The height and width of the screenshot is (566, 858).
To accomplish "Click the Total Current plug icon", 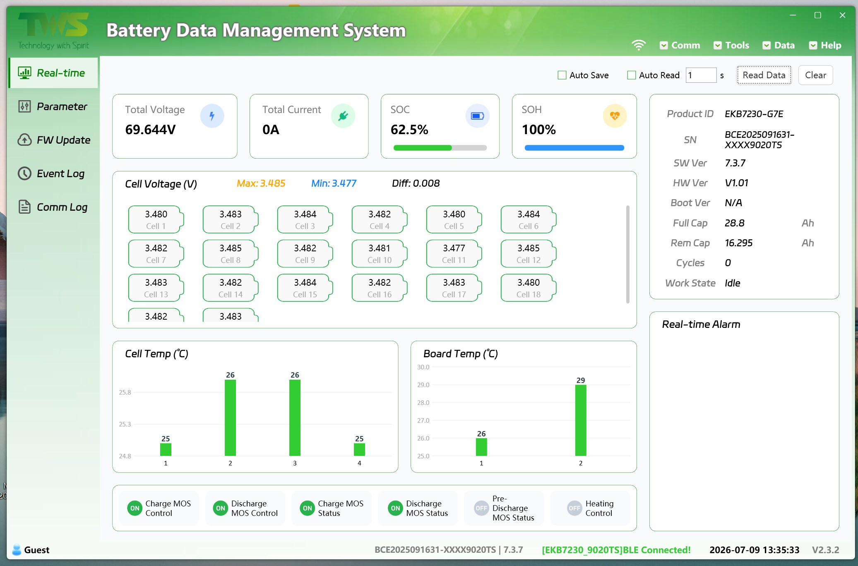I will [x=343, y=116].
